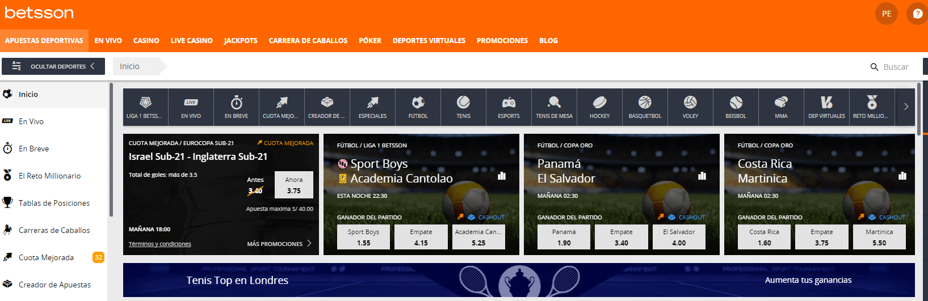Open Carreras de Caballos in sidebar
This screenshot has height=301, width=928.
53,230
